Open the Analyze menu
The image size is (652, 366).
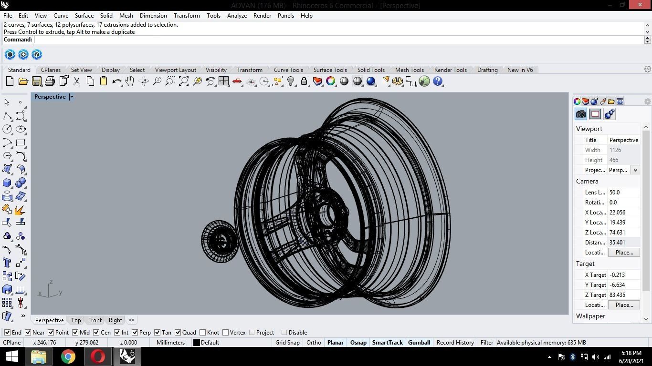[x=237, y=15]
